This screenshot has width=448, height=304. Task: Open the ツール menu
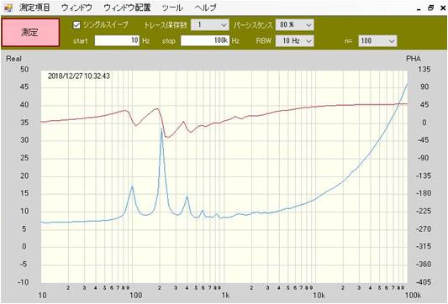point(172,8)
